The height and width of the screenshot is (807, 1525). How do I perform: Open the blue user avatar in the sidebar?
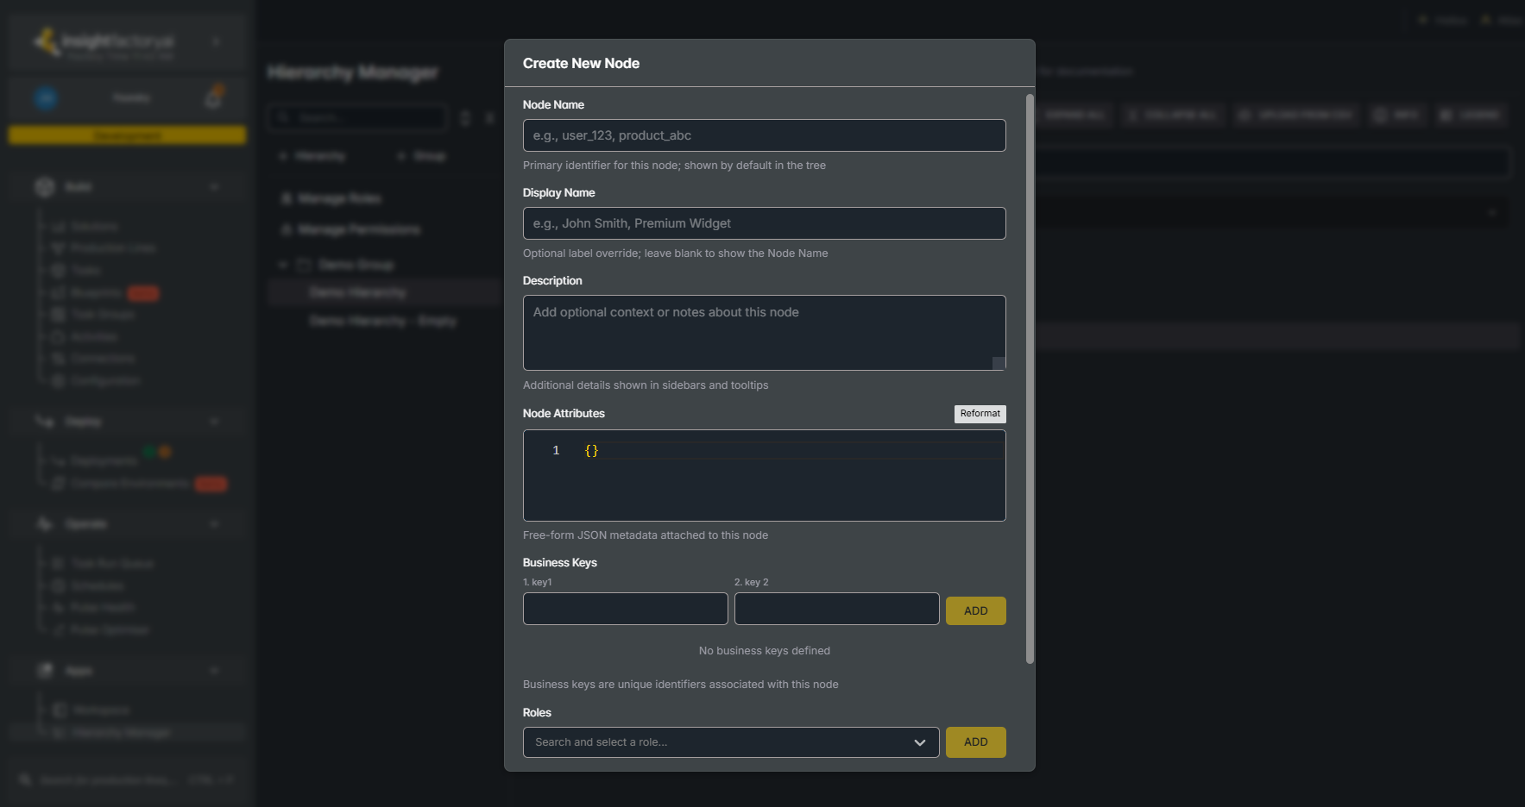pyautogui.click(x=46, y=98)
